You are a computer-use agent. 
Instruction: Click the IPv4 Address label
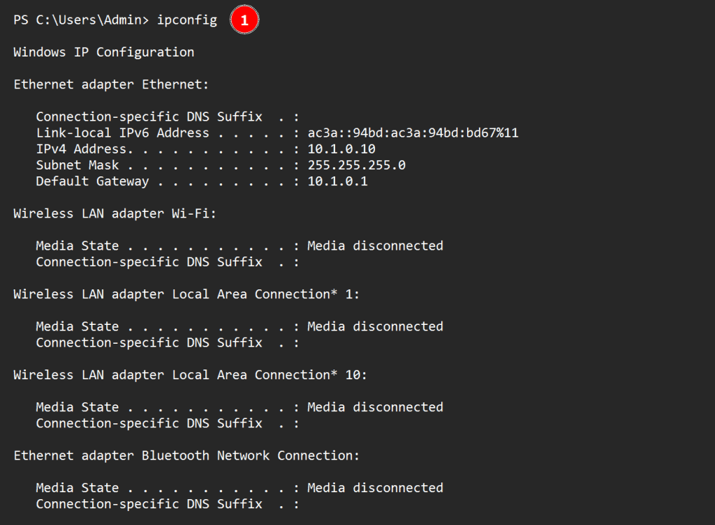pos(81,149)
